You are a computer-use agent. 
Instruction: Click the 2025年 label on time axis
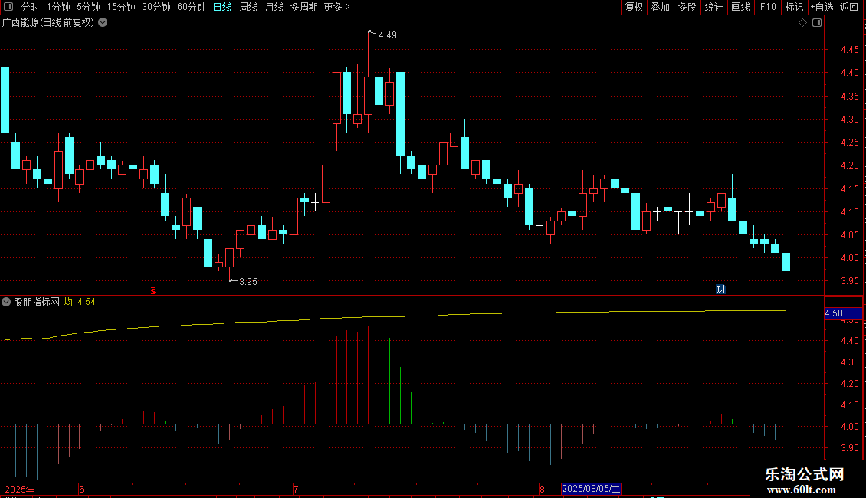coord(20,489)
